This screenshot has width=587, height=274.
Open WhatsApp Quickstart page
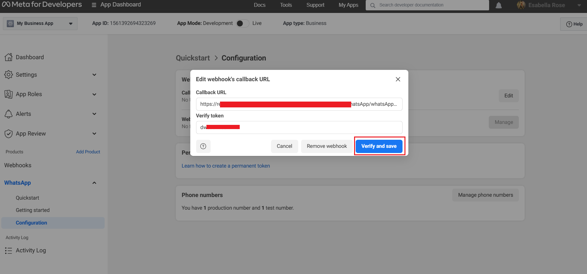point(27,198)
